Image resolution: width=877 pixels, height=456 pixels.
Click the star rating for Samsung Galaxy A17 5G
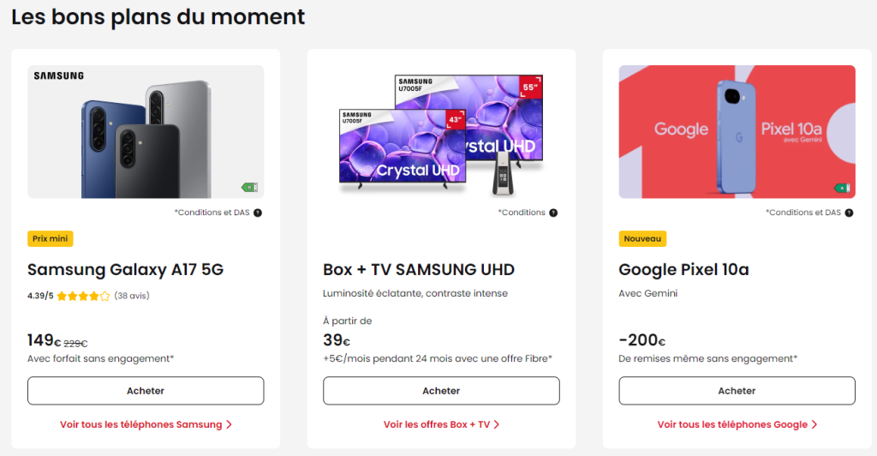click(x=83, y=297)
